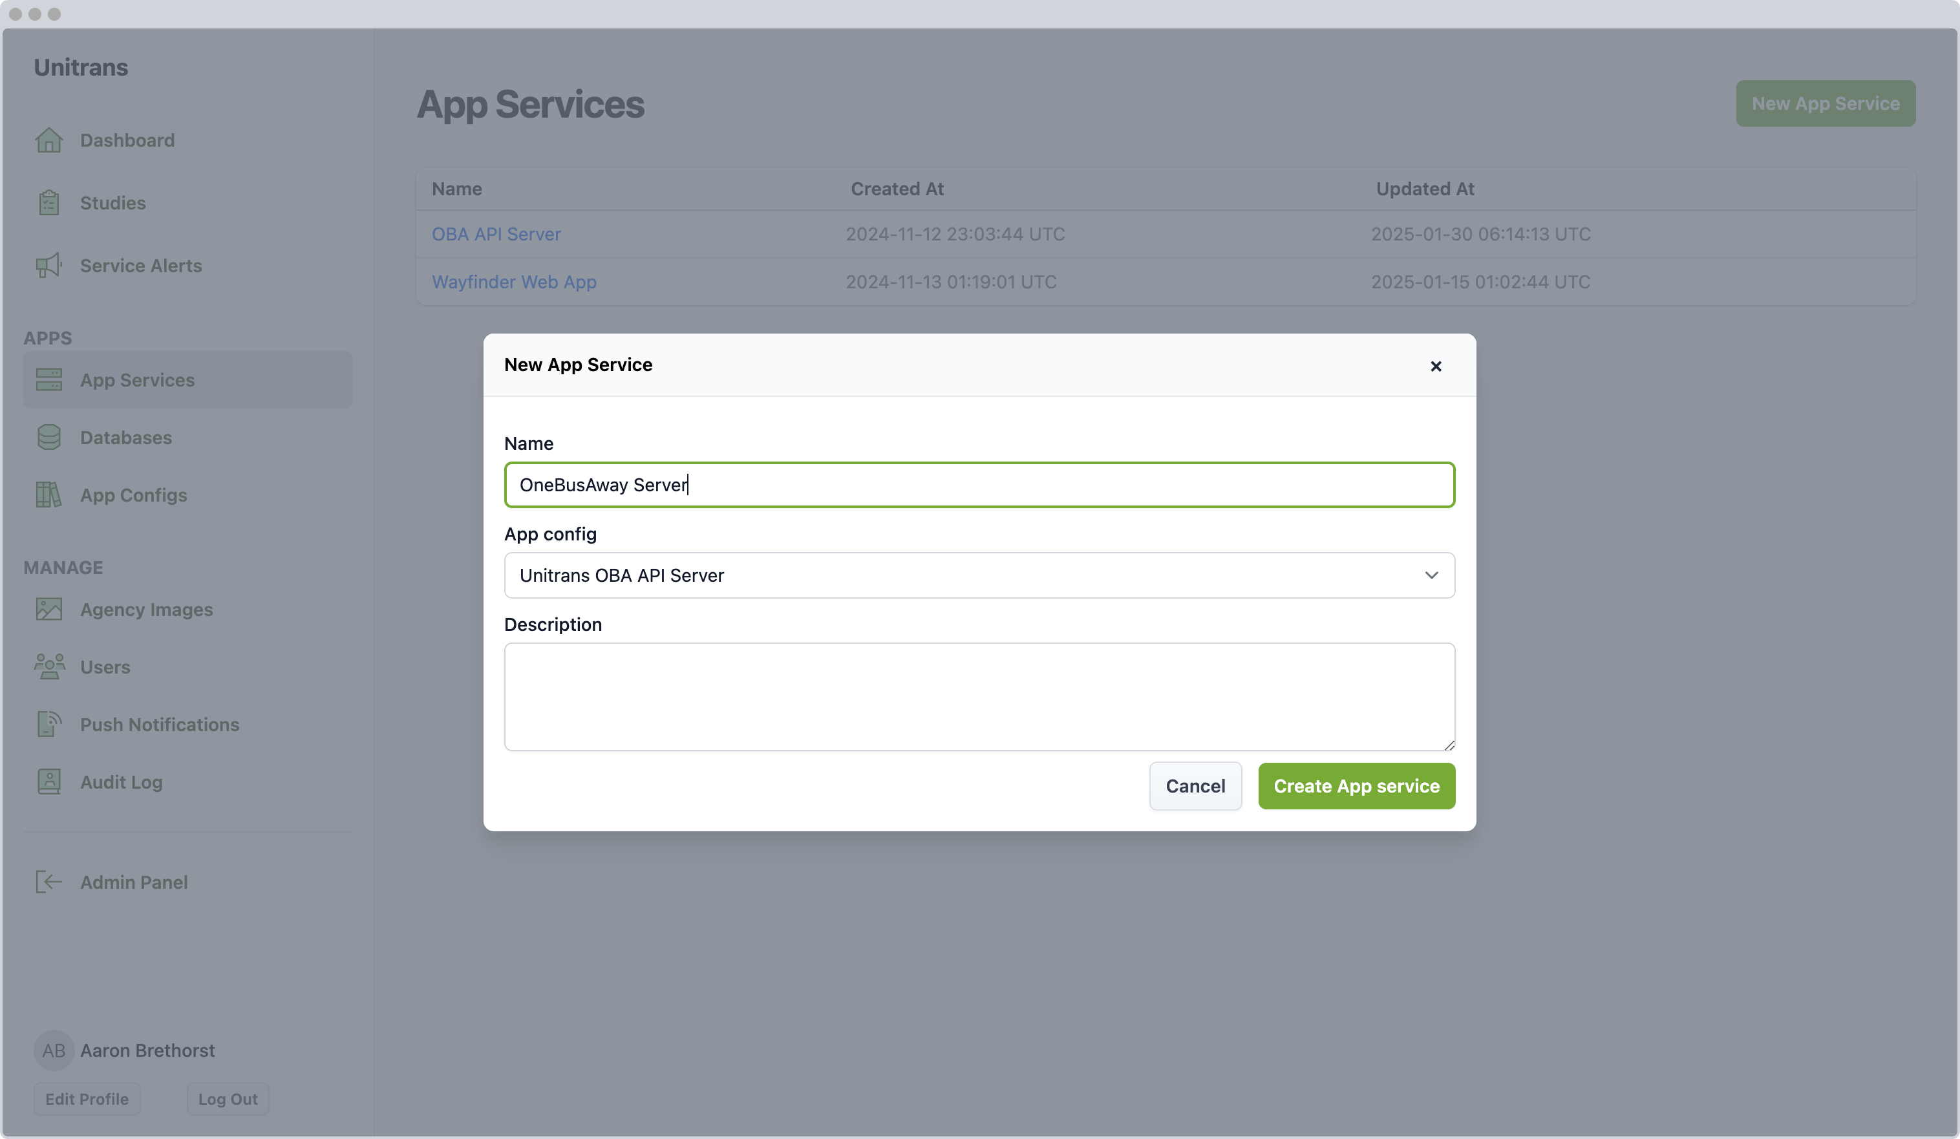Screen dimensions: 1960x1139
Task: Click the Service Alerts megaphone icon
Action: (49, 266)
